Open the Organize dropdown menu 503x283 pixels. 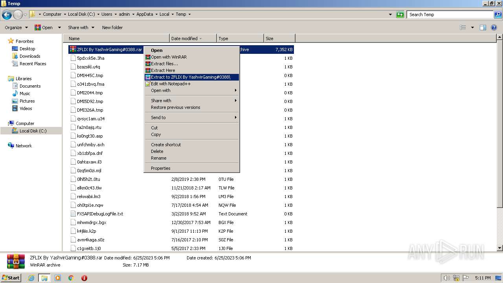click(16, 28)
